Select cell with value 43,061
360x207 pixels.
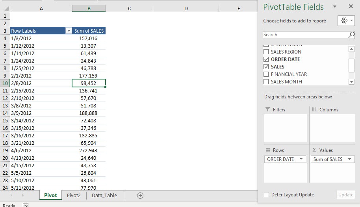click(x=89, y=180)
